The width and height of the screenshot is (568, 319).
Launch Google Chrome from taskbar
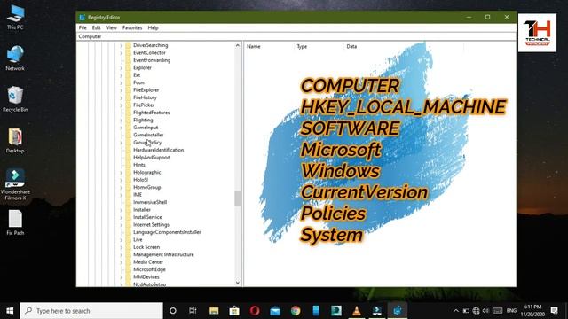click(x=296, y=311)
